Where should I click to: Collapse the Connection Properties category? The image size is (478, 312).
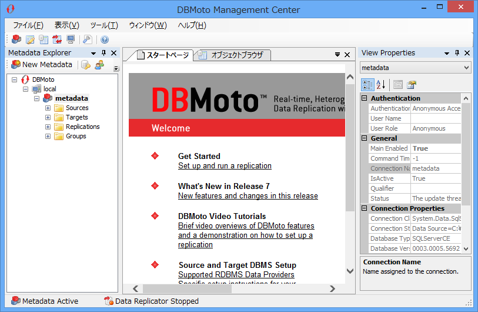coord(364,208)
